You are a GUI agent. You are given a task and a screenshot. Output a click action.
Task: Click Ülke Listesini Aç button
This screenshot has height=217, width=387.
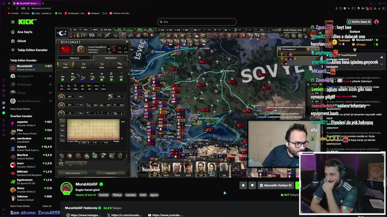[x=73, y=173]
